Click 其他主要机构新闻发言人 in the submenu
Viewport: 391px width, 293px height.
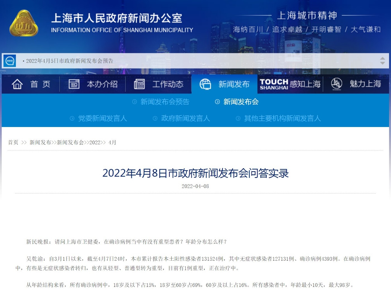[283, 118]
